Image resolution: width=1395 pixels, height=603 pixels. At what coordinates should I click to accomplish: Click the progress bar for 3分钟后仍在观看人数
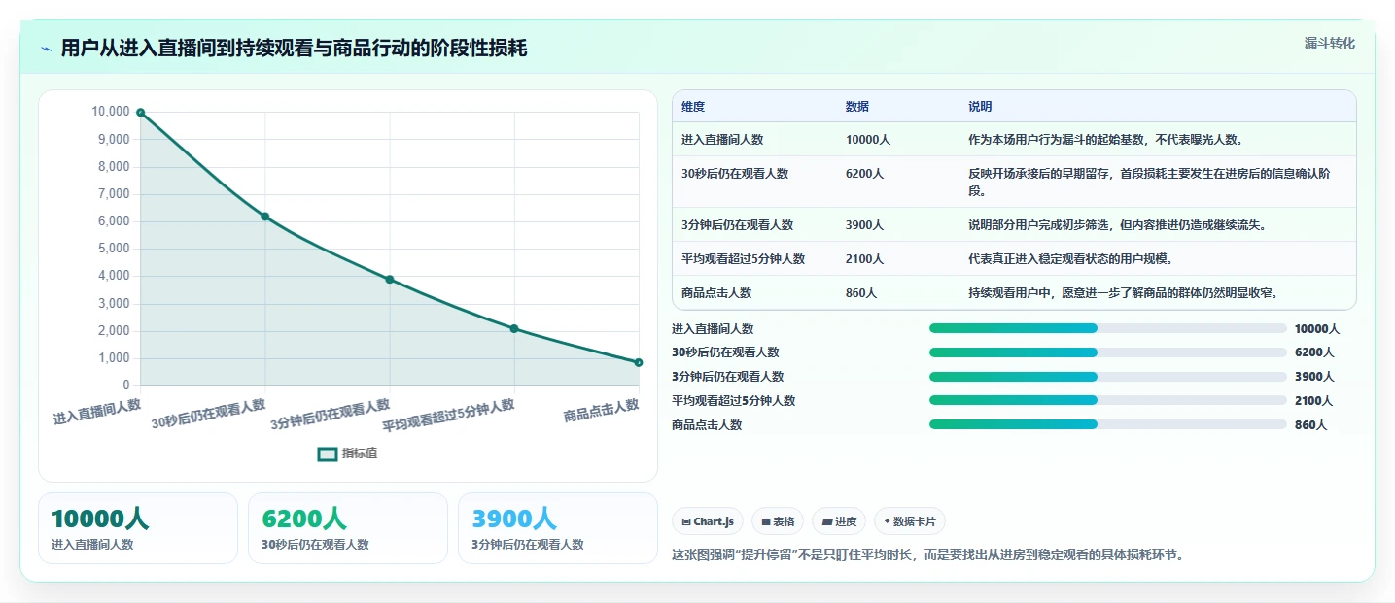(x=1107, y=377)
